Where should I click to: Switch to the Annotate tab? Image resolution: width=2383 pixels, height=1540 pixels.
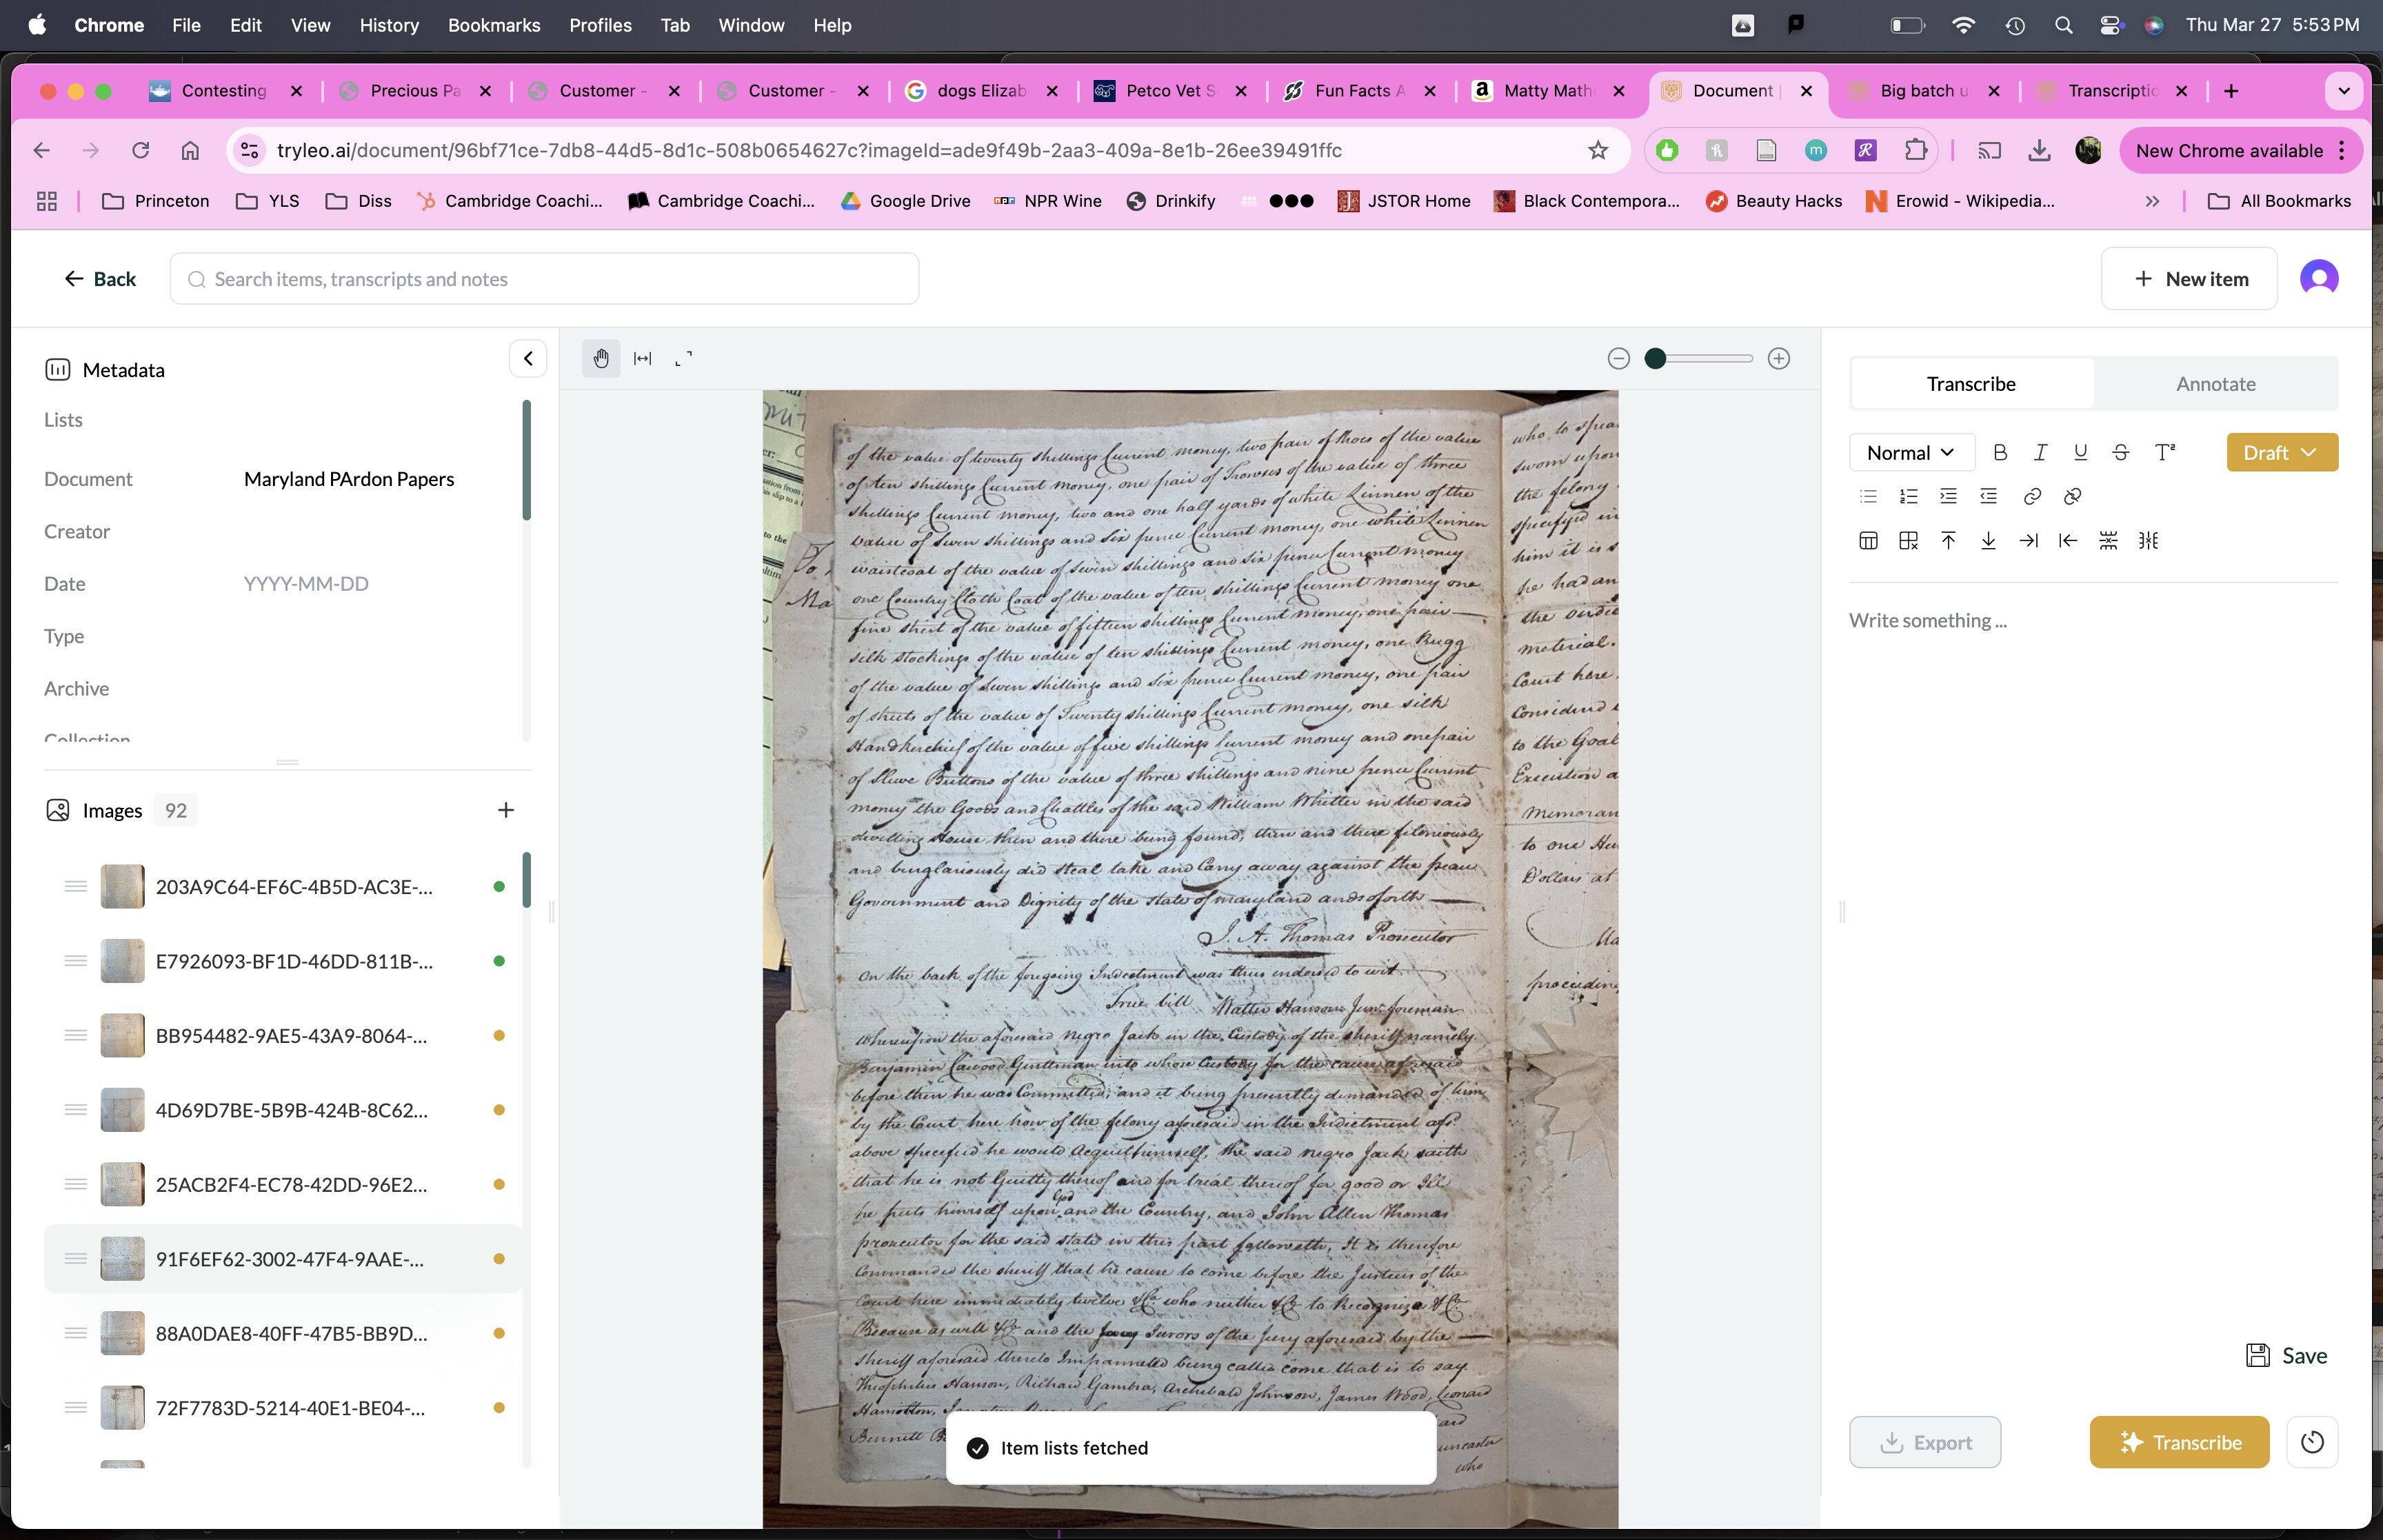click(2215, 384)
